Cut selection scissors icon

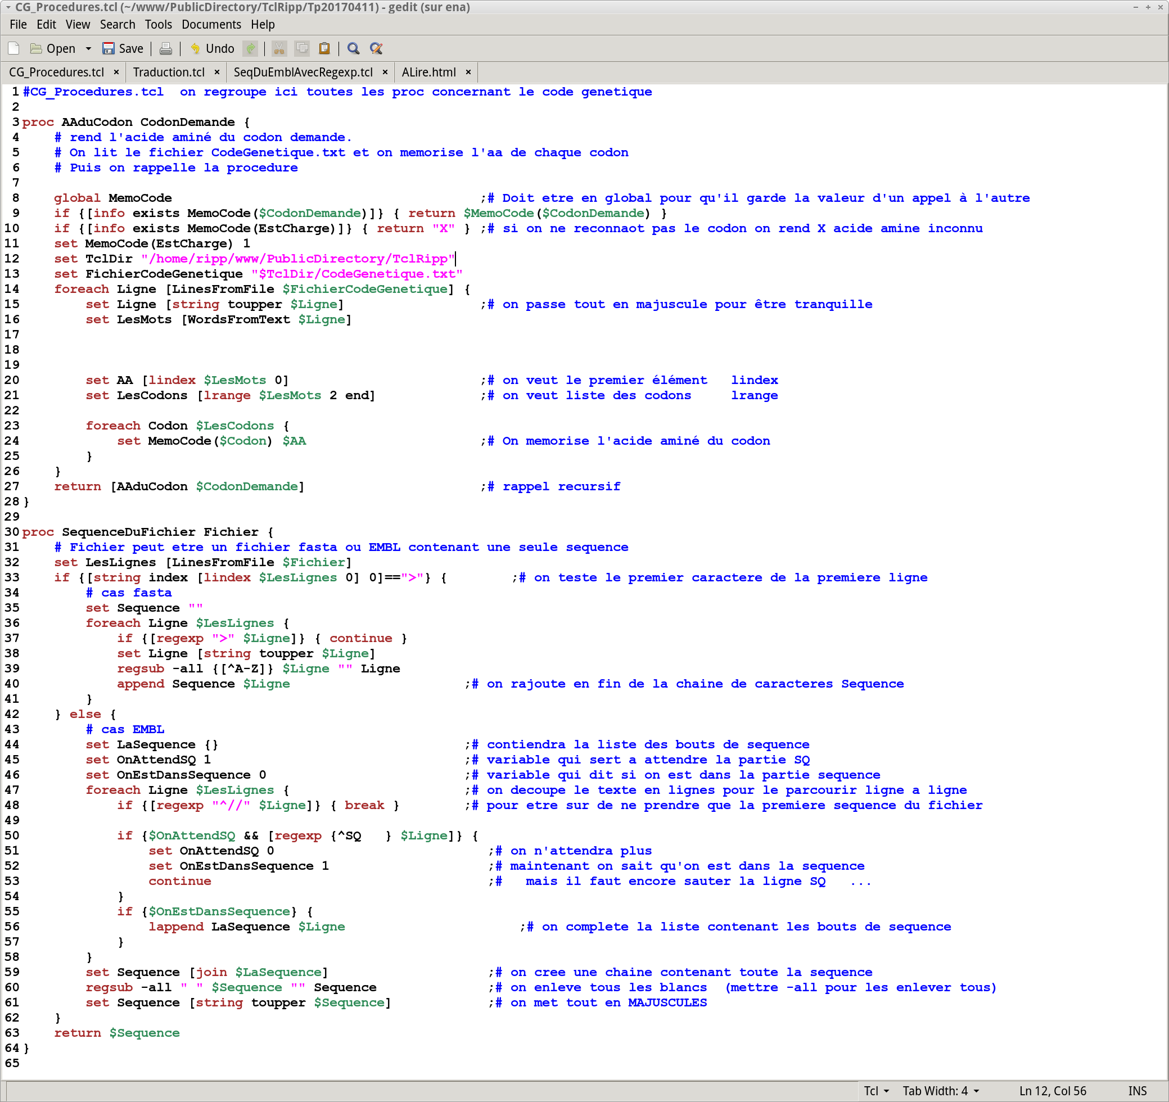(x=279, y=48)
